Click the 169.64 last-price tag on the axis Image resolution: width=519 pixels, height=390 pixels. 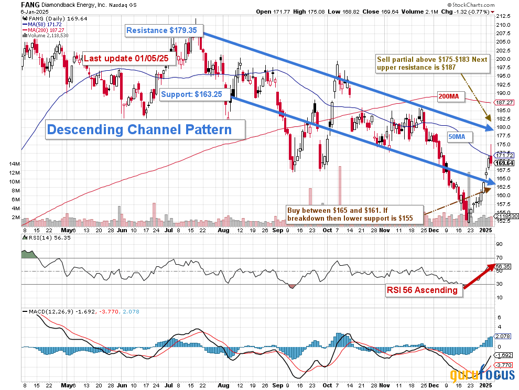tap(504, 163)
